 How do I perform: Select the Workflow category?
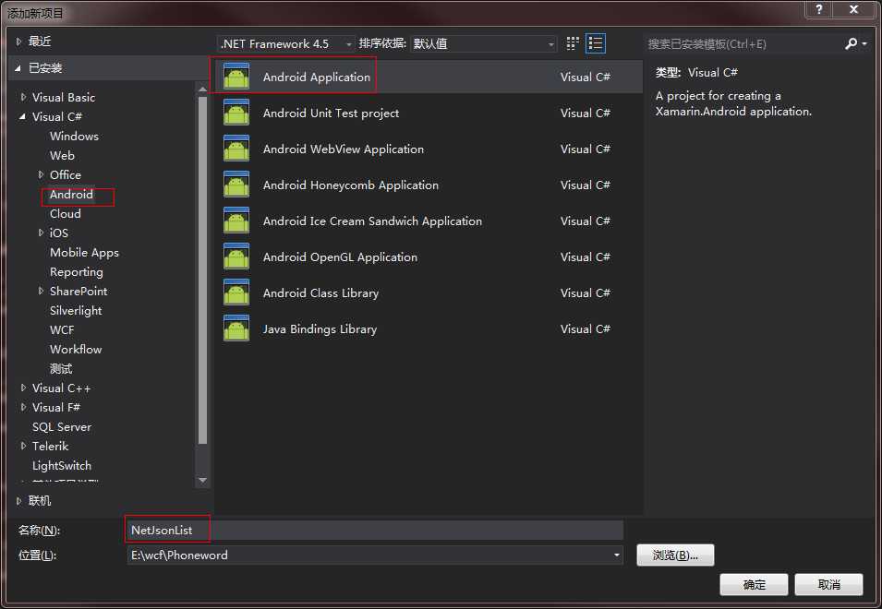coord(76,350)
